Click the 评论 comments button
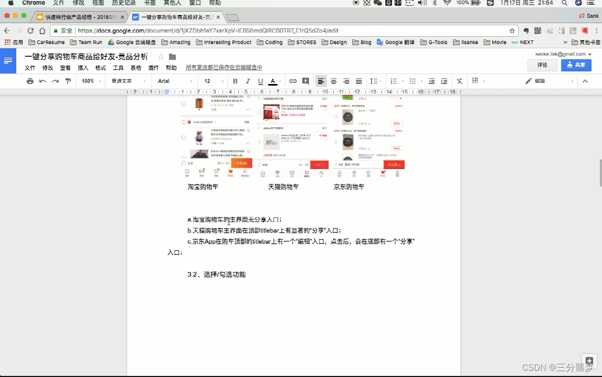The height and width of the screenshot is (377, 602). tap(542, 65)
